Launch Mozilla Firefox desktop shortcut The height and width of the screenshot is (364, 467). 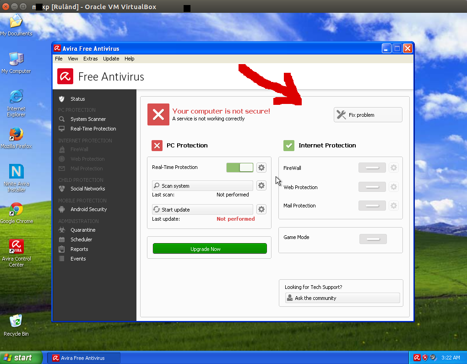16,138
